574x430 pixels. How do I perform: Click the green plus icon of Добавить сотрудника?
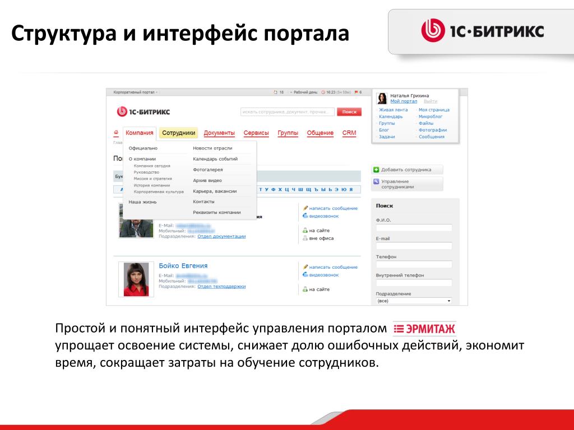pyautogui.click(x=376, y=170)
